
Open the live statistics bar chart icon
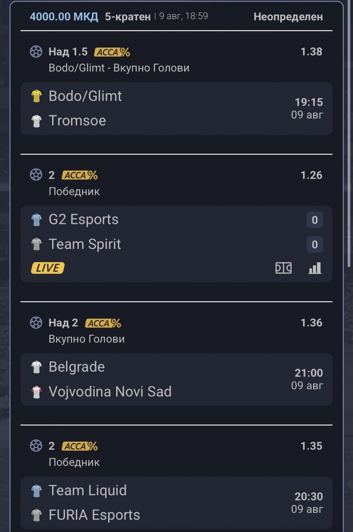tap(315, 268)
